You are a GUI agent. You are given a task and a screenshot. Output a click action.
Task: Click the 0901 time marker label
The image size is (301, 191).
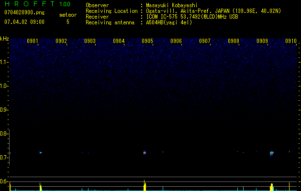point(33,41)
